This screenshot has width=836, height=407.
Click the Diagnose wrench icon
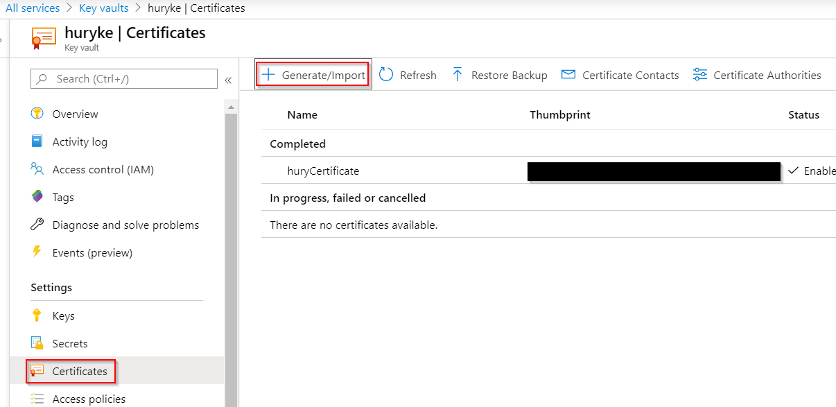point(37,225)
